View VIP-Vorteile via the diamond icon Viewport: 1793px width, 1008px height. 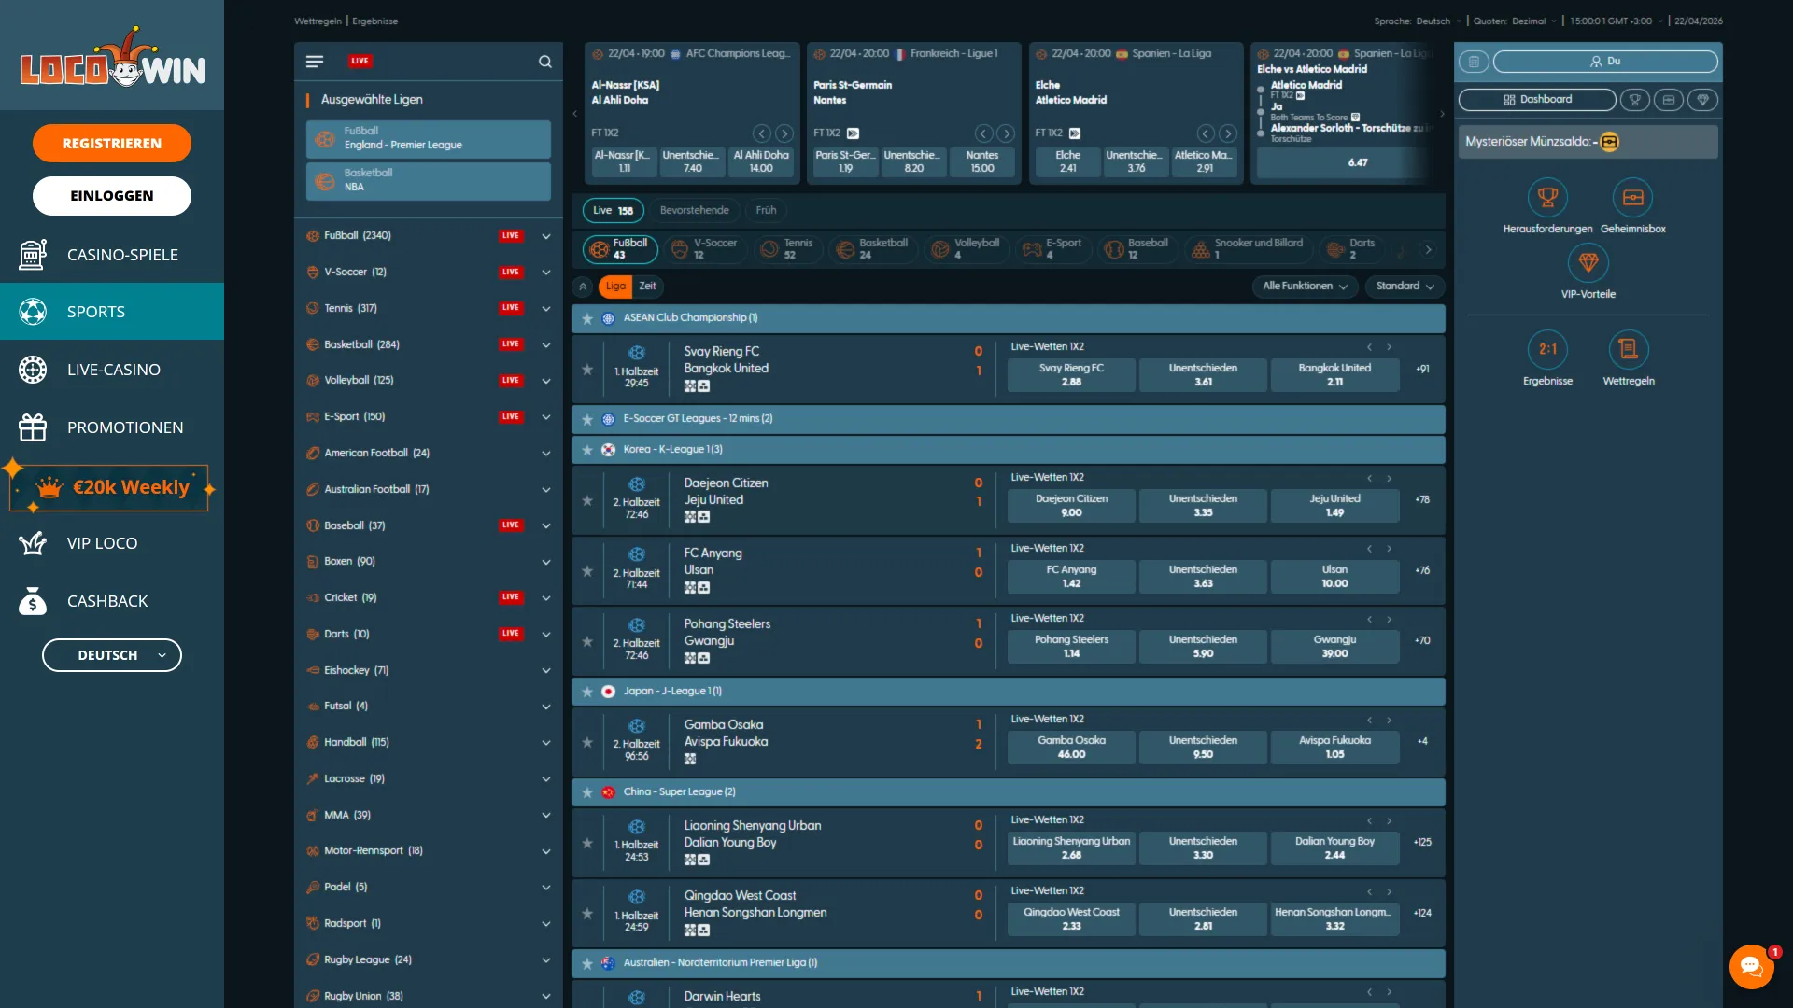point(1588,265)
